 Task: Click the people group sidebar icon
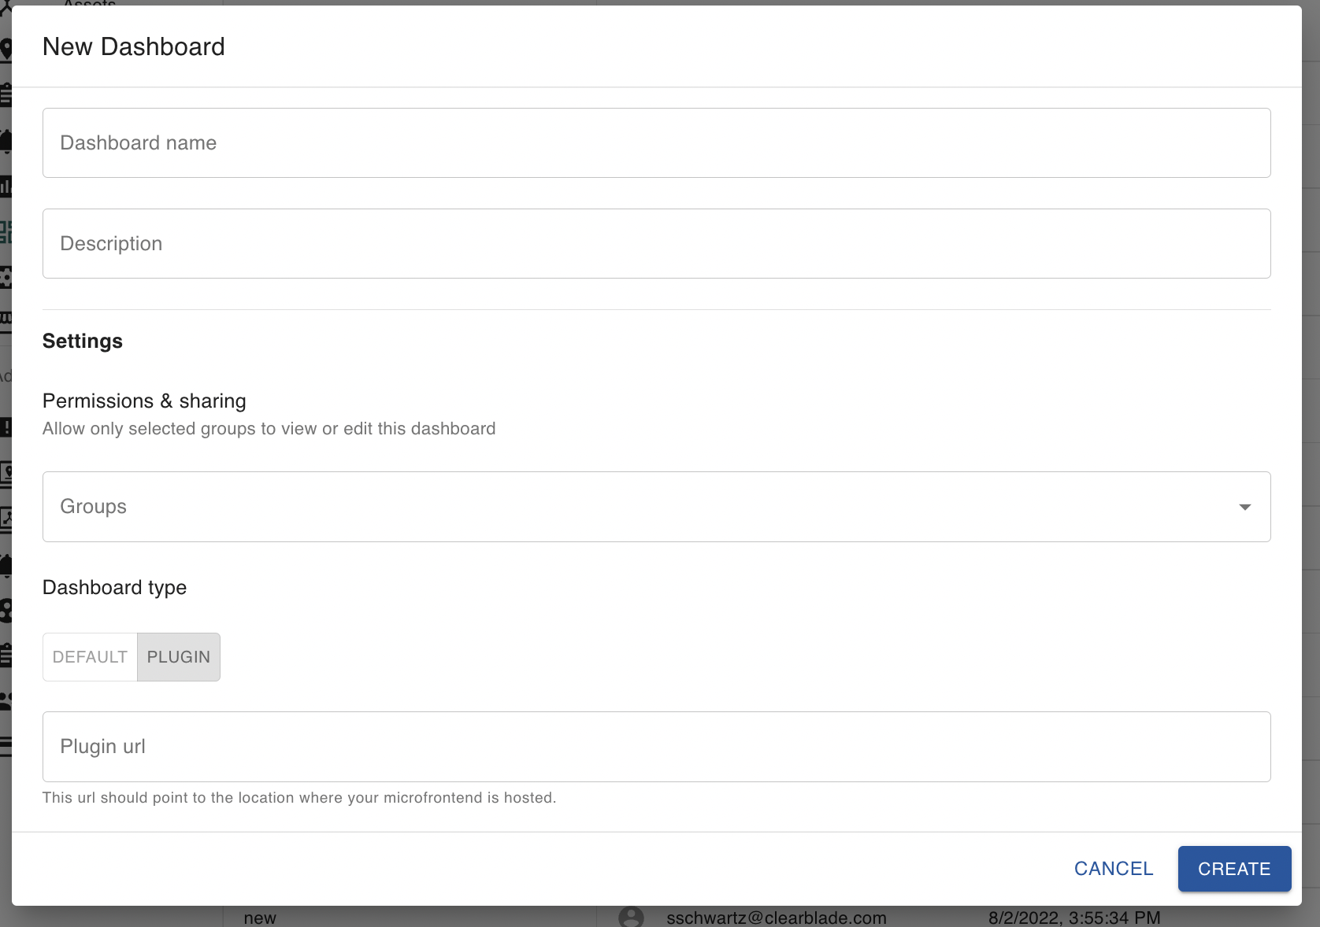[6, 700]
